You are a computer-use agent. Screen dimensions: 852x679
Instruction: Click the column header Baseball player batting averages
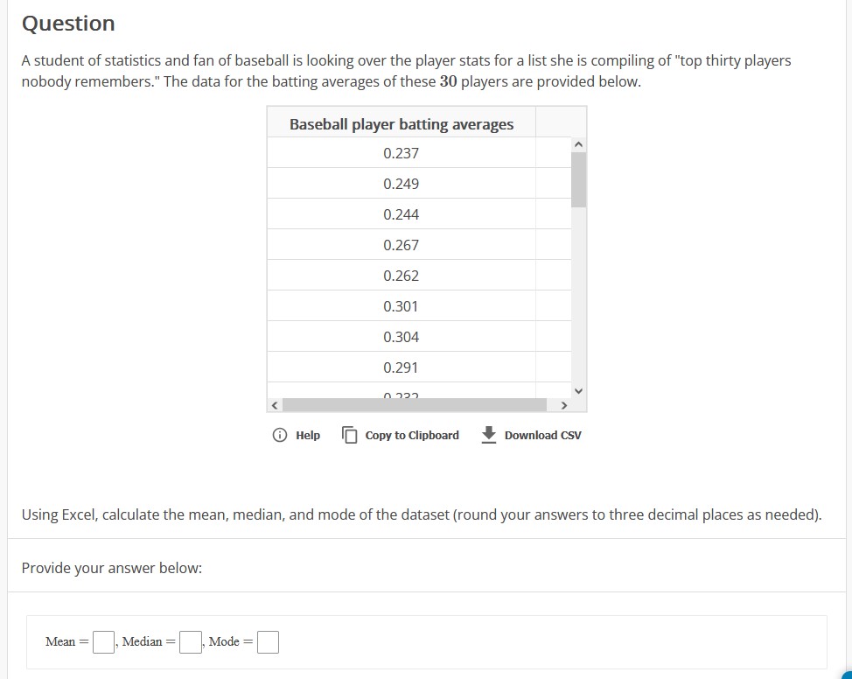click(401, 123)
